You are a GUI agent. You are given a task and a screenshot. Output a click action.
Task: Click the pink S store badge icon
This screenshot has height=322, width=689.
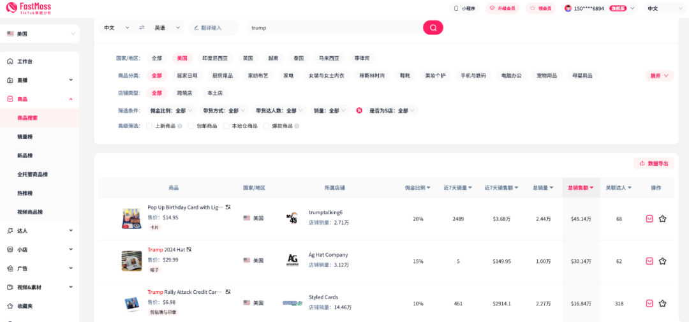coord(359,111)
